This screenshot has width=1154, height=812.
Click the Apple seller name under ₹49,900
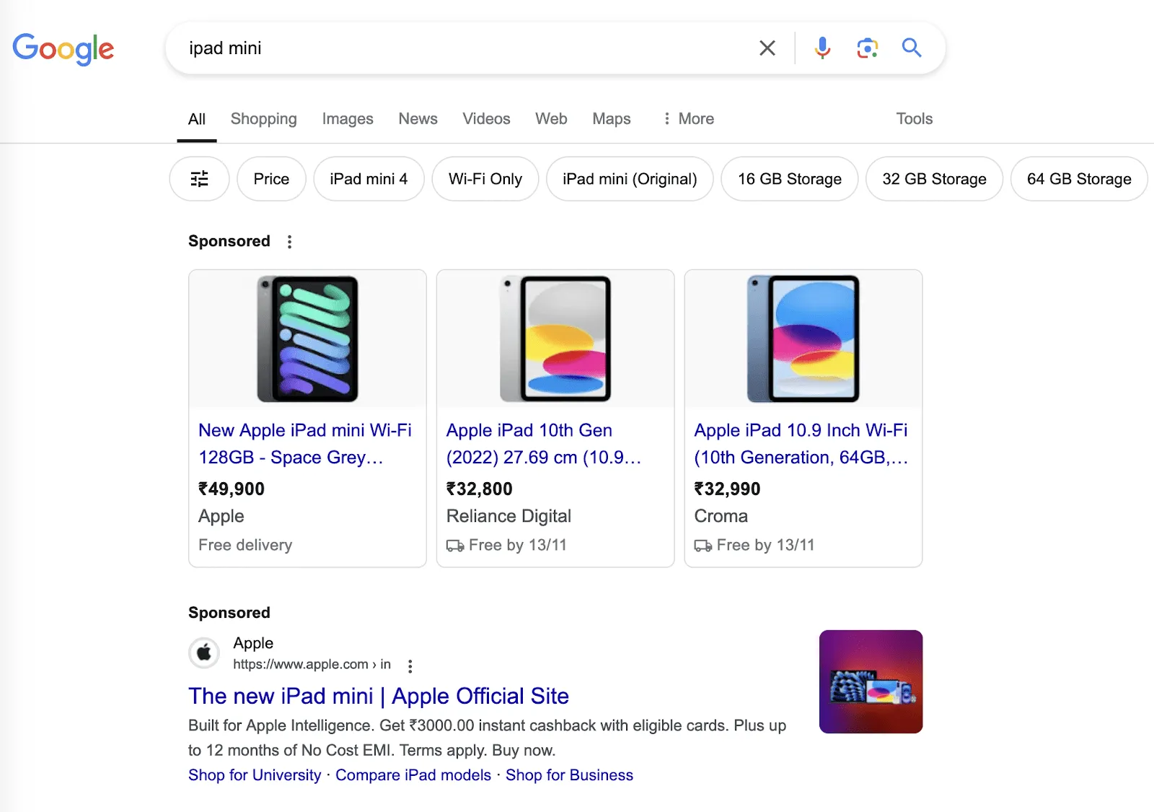tap(221, 517)
